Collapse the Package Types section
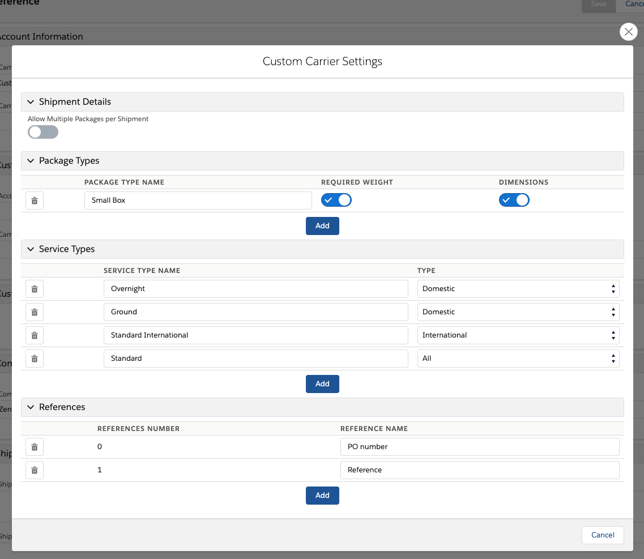The height and width of the screenshot is (559, 644). point(31,161)
